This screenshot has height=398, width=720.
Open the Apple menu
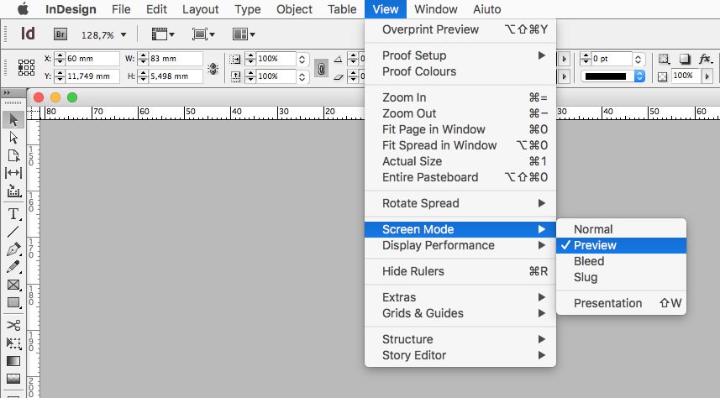pyautogui.click(x=23, y=9)
